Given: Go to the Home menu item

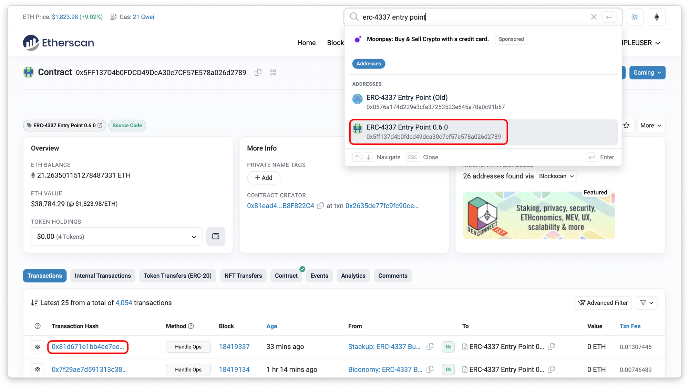Looking at the screenshot, I should [x=307, y=43].
